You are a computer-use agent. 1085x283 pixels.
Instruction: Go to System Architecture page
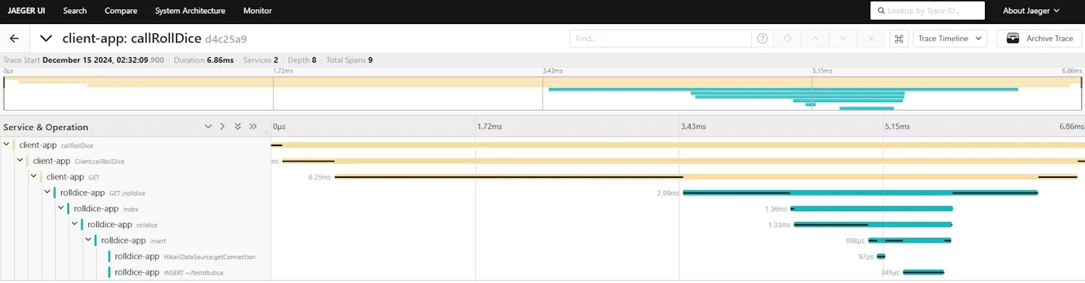tap(190, 11)
